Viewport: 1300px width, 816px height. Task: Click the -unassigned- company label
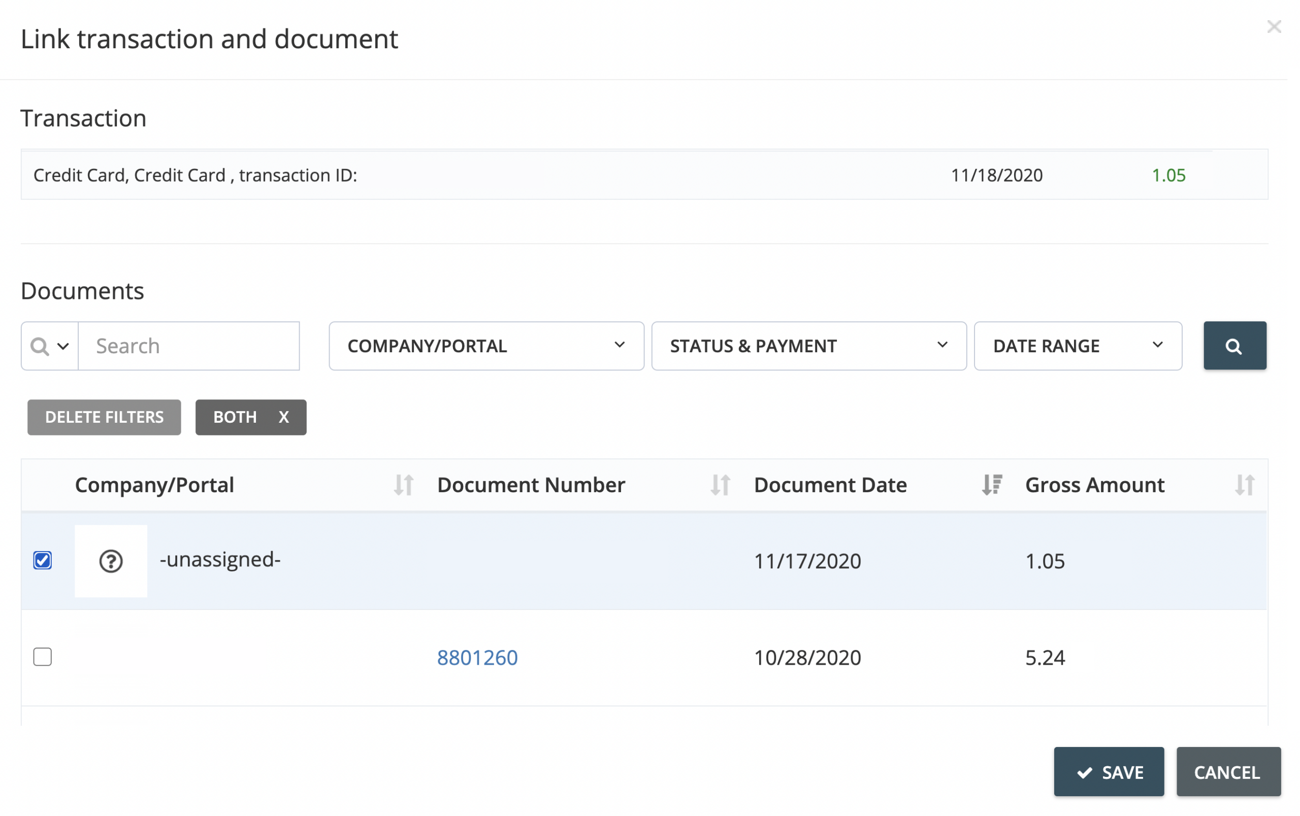click(x=220, y=560)
